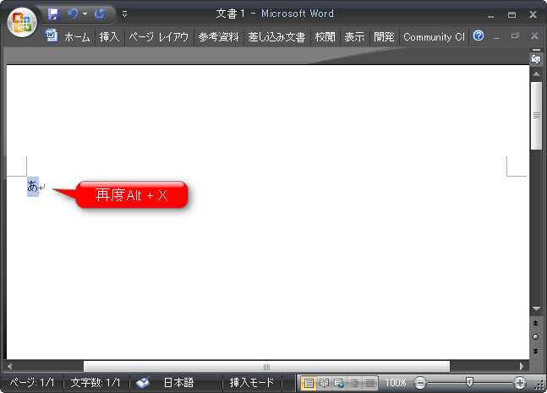Switch to Draft view
This screenshot has width=547, height=393.
(x=369, y=383)
